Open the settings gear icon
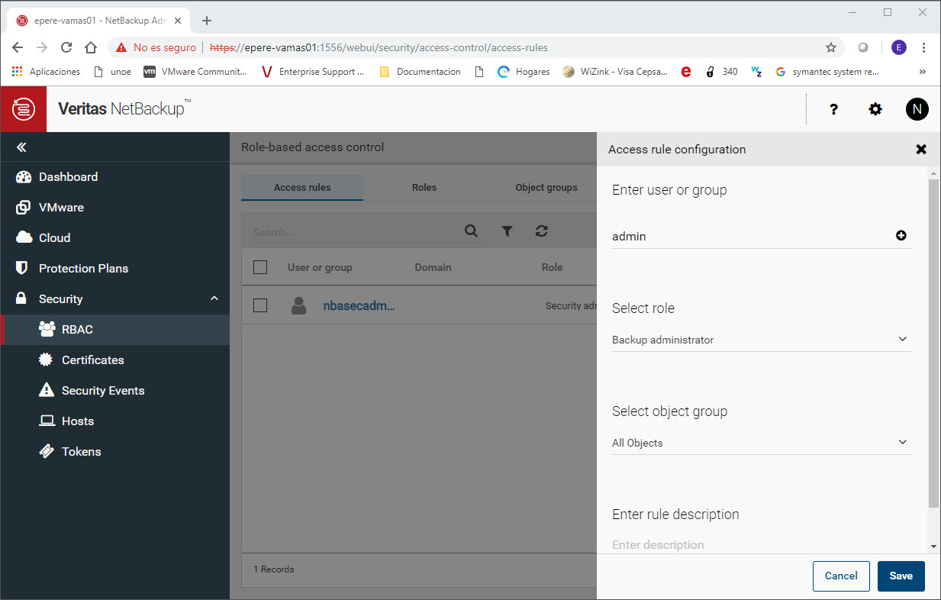Viewport: 941px width, 600px height. click(x=875, y=109)
